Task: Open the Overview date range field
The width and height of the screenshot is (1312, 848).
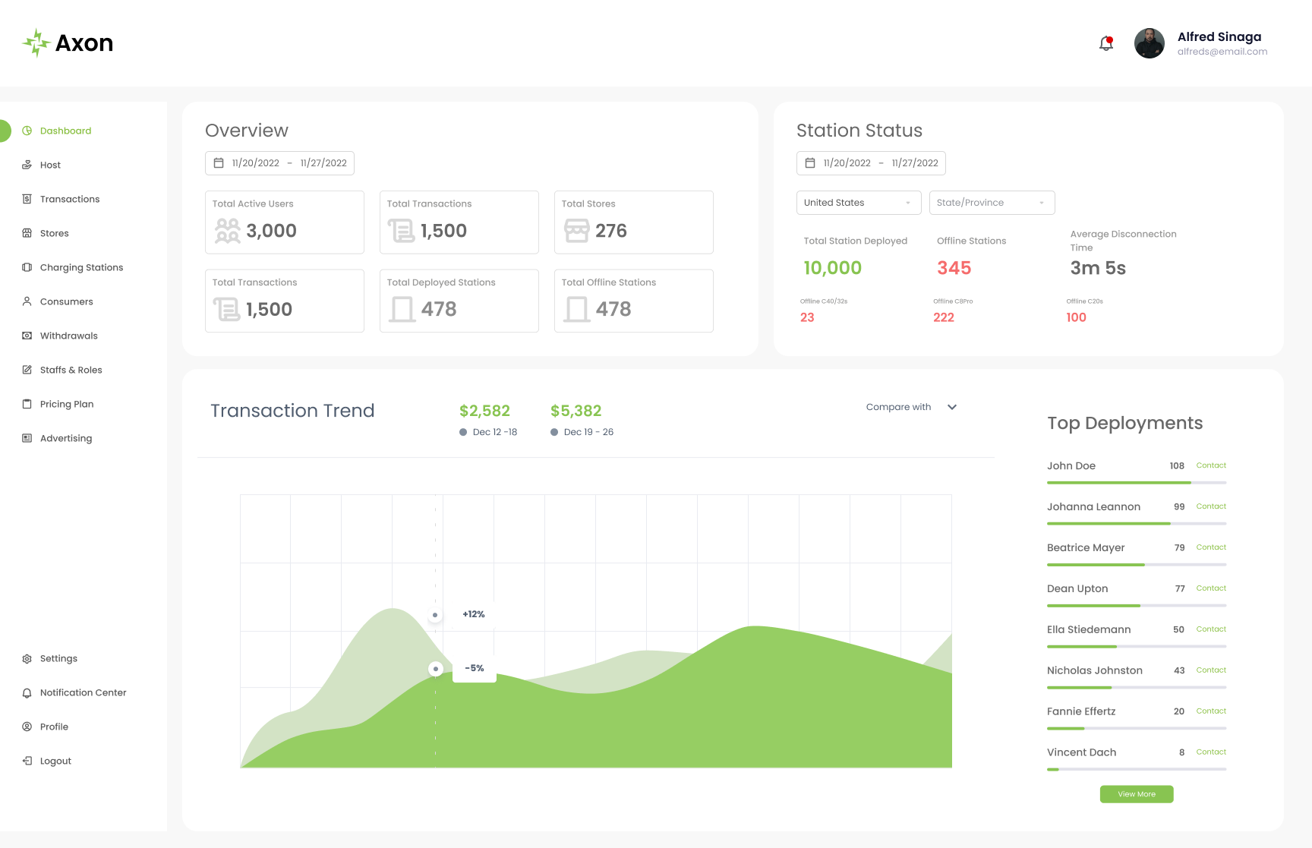Action: click(279, 163)
